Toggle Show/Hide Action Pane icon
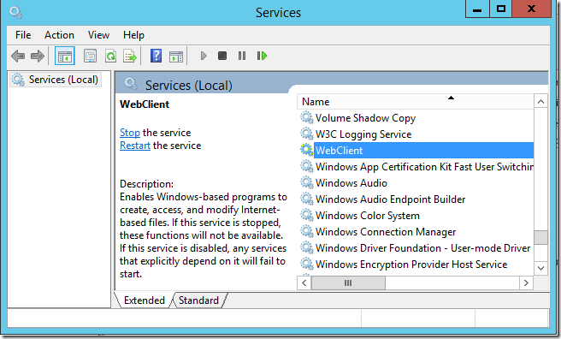 (x=176, y=56)
